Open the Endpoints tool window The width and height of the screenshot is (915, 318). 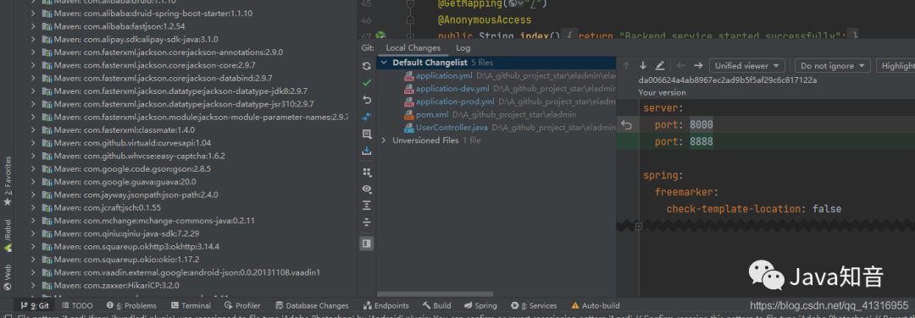tap(385, 305)
